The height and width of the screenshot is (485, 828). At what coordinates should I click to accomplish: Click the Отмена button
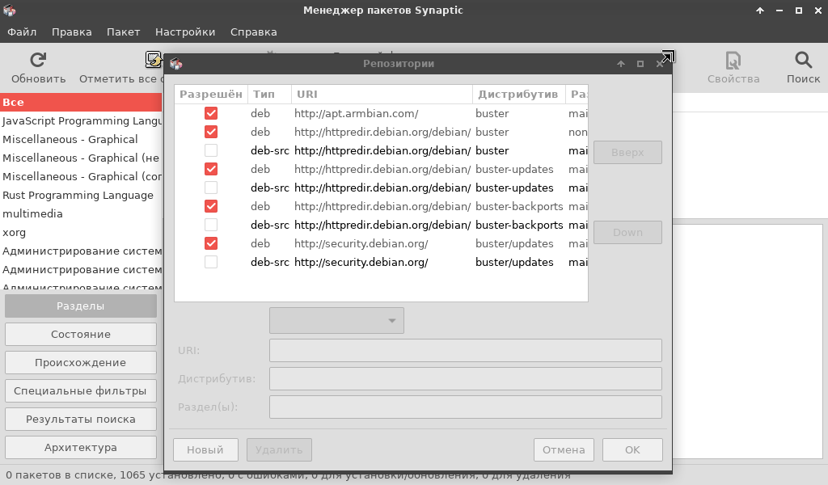(564, 449)
